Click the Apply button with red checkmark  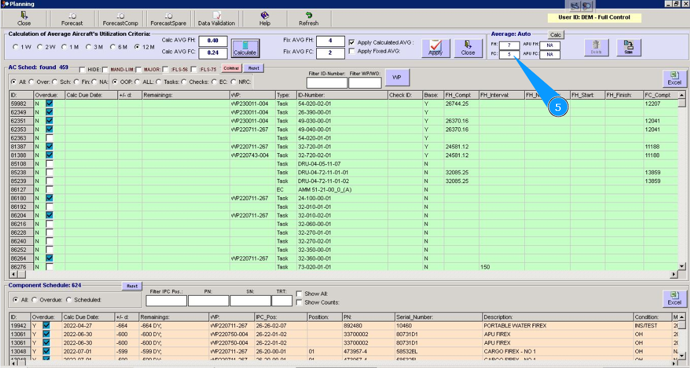[436, 48]
